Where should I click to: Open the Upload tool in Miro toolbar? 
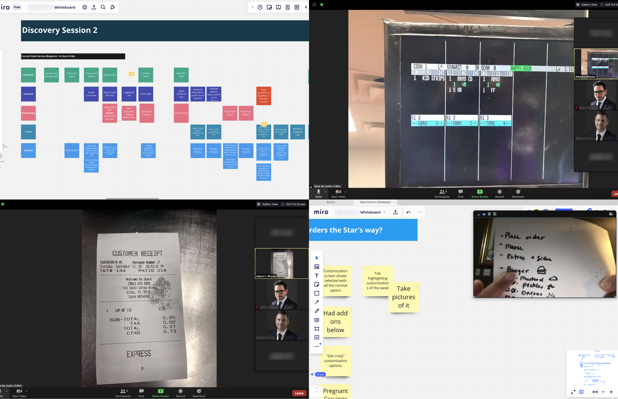click(x=317, y=338)
